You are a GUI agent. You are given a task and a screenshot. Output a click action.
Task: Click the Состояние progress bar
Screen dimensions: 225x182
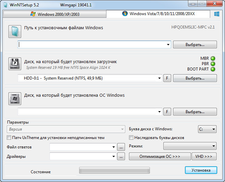tap(115, 170)
